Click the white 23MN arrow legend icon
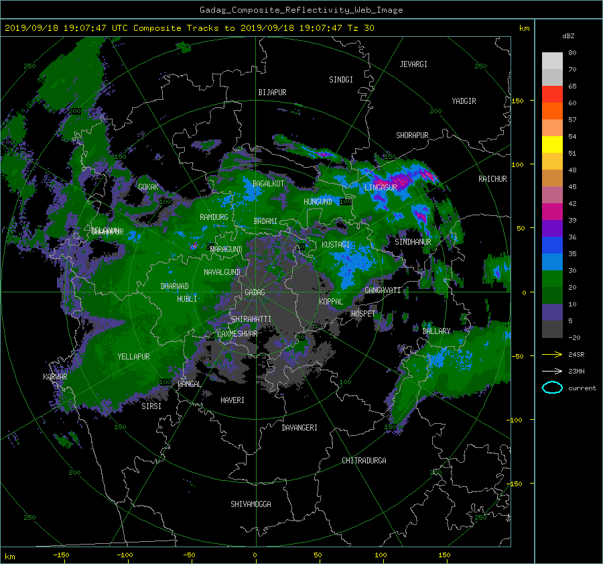603x564 pixels. 552,371
